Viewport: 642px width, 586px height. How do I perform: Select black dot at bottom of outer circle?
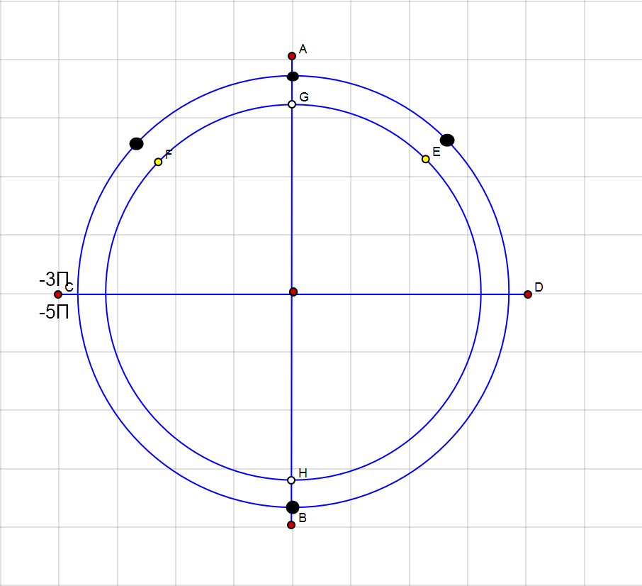click(293, 507)
